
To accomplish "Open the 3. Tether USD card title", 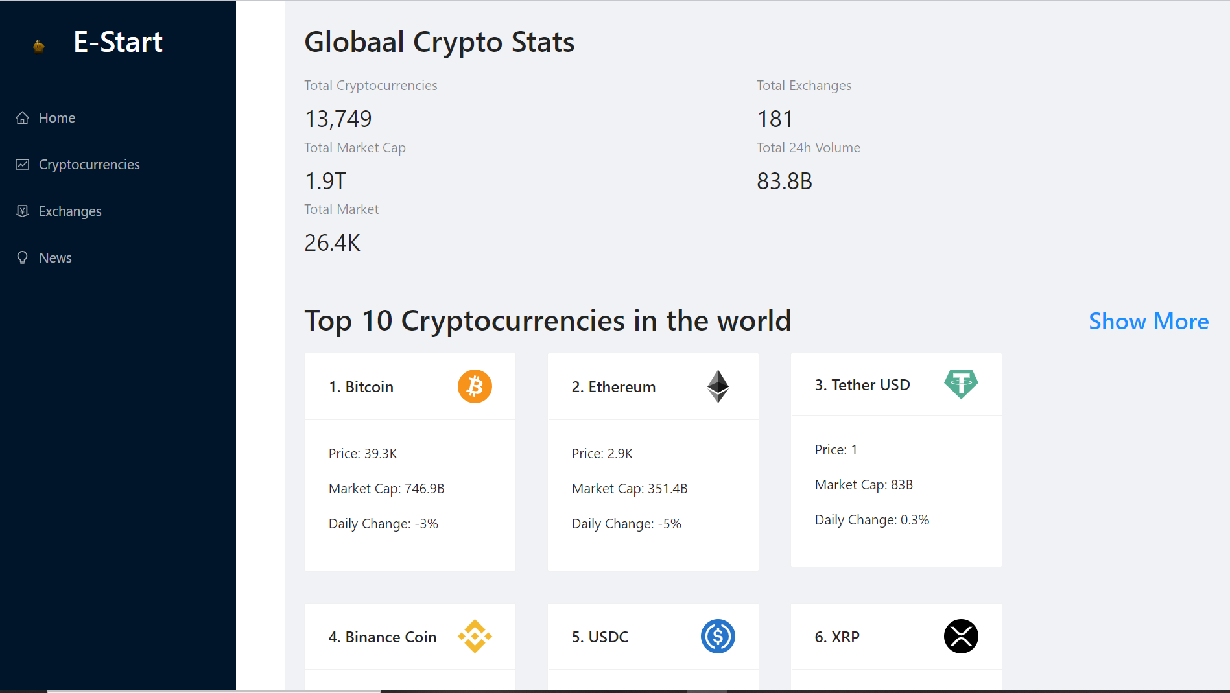I will (x=862, y=385).
